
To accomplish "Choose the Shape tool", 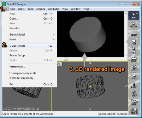I will (134, 102).
